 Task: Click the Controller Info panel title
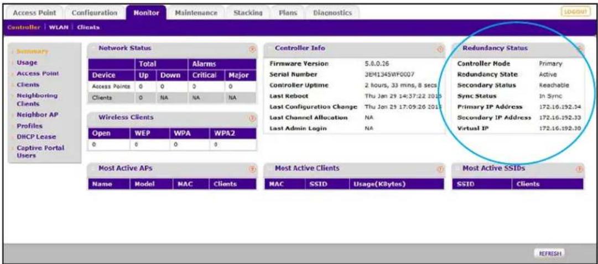click(x=300, y=48)
